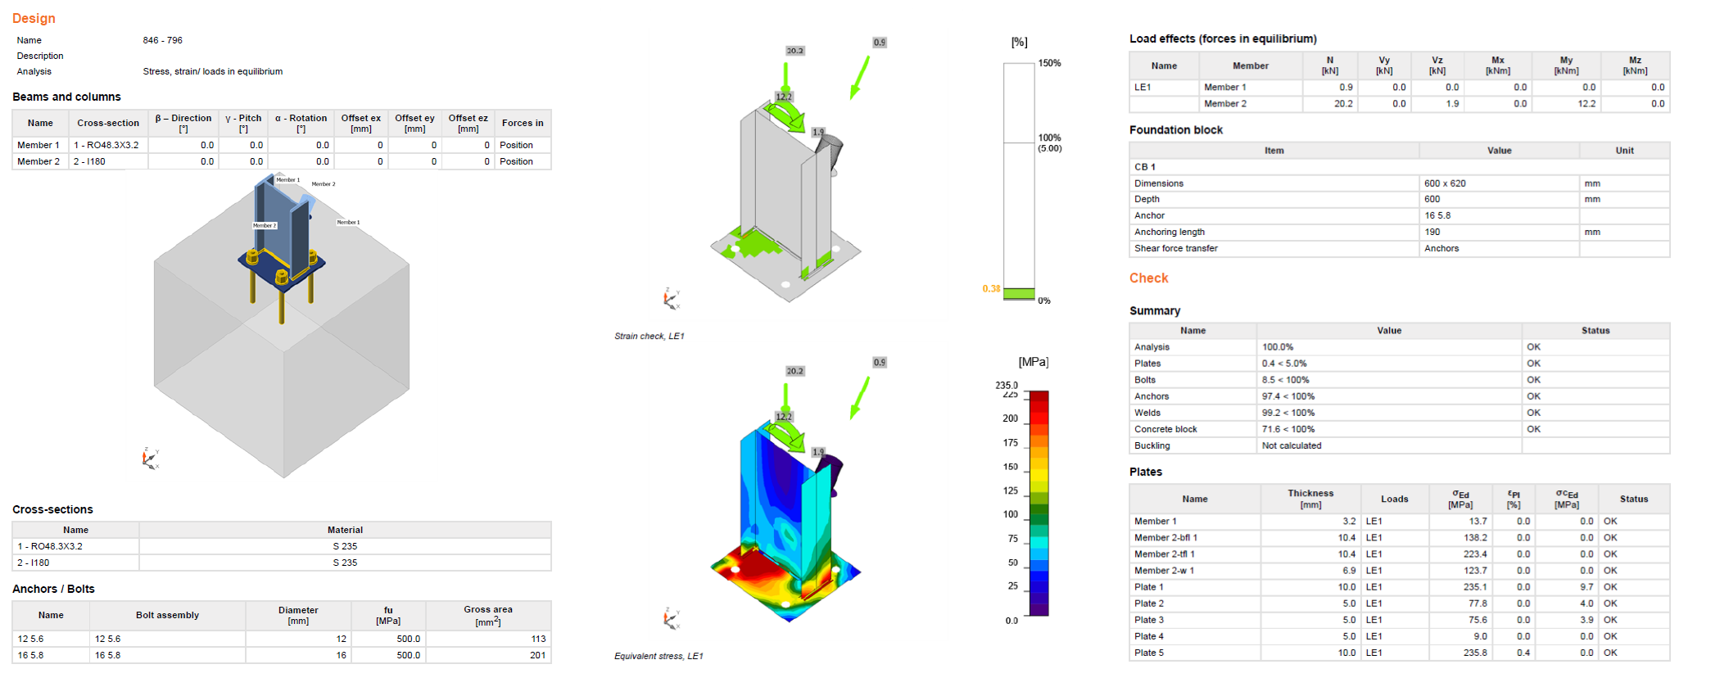Select the dimensions value "600 x 620"
The image size is (1720, 678).
tap(1445, 183)
